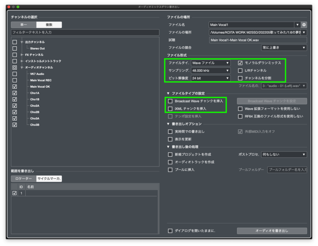Viewport: 318px width, 246px height.
Task: Switch to the ロケーター range tab
Action: coord(24,179)
